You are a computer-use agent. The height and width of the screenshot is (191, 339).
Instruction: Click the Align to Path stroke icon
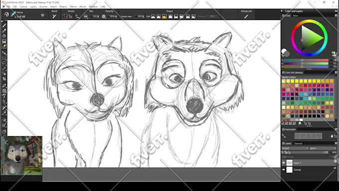point(77,16)
